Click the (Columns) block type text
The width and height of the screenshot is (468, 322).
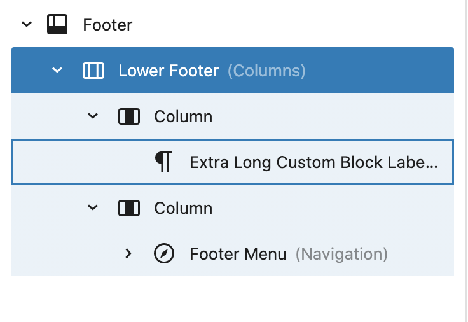tap(266, 71)
